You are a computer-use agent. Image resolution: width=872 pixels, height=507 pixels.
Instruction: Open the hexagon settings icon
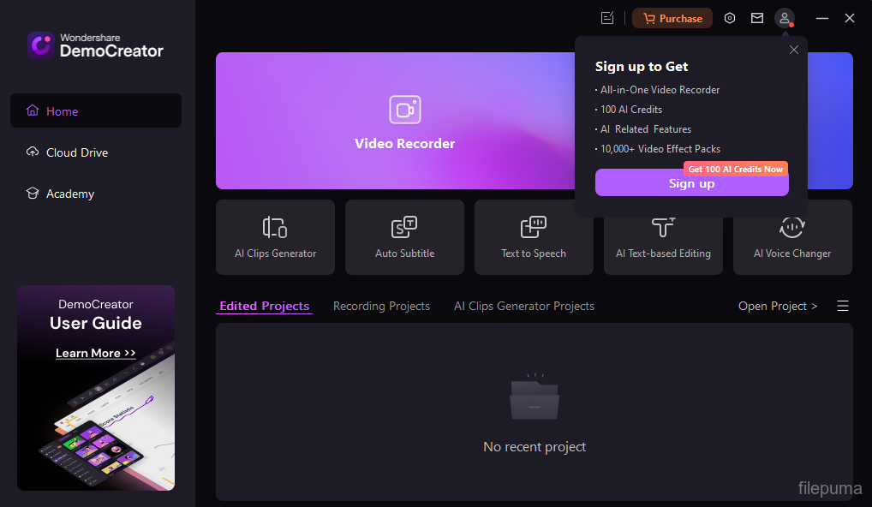730,18
